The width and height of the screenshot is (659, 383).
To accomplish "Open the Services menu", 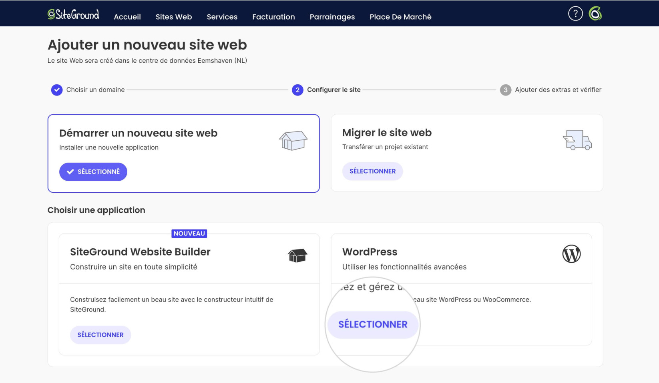I will (x=222, y=17).
